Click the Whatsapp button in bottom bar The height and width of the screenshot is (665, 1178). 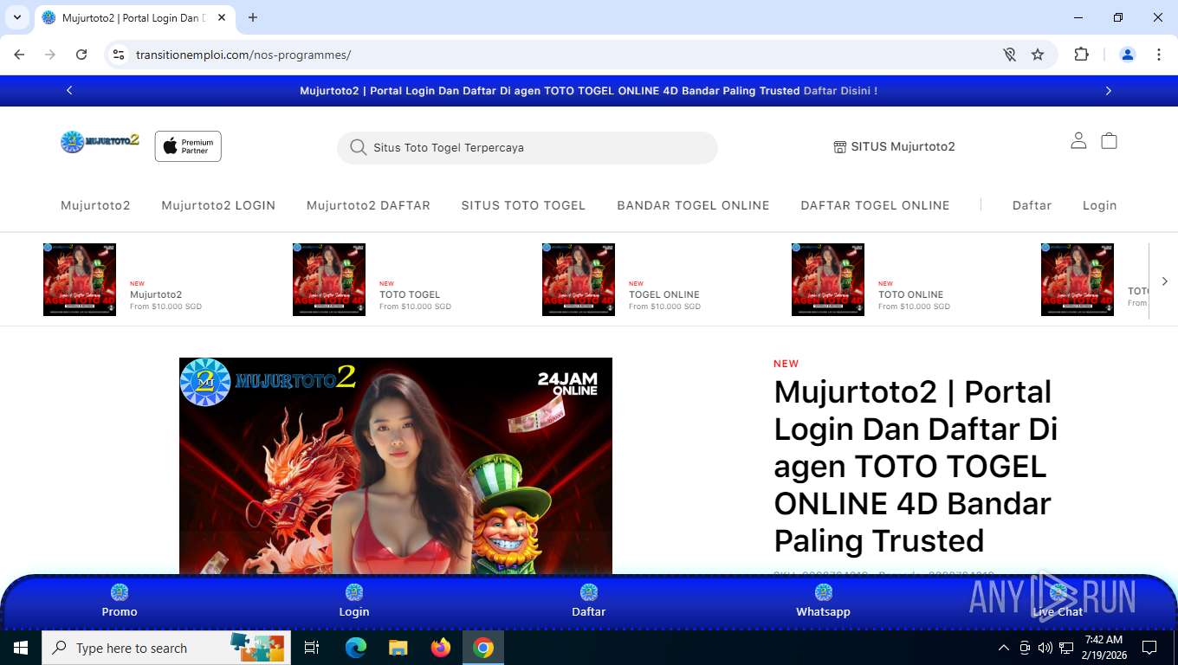click(823, 601)
